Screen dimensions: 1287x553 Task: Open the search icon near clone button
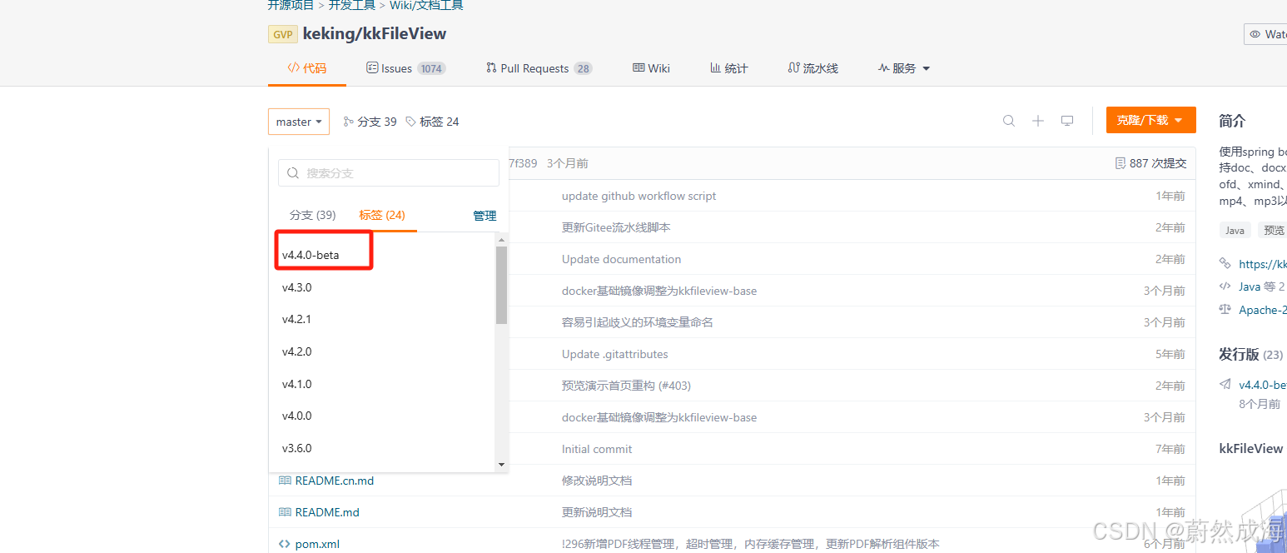(1009, 121)
